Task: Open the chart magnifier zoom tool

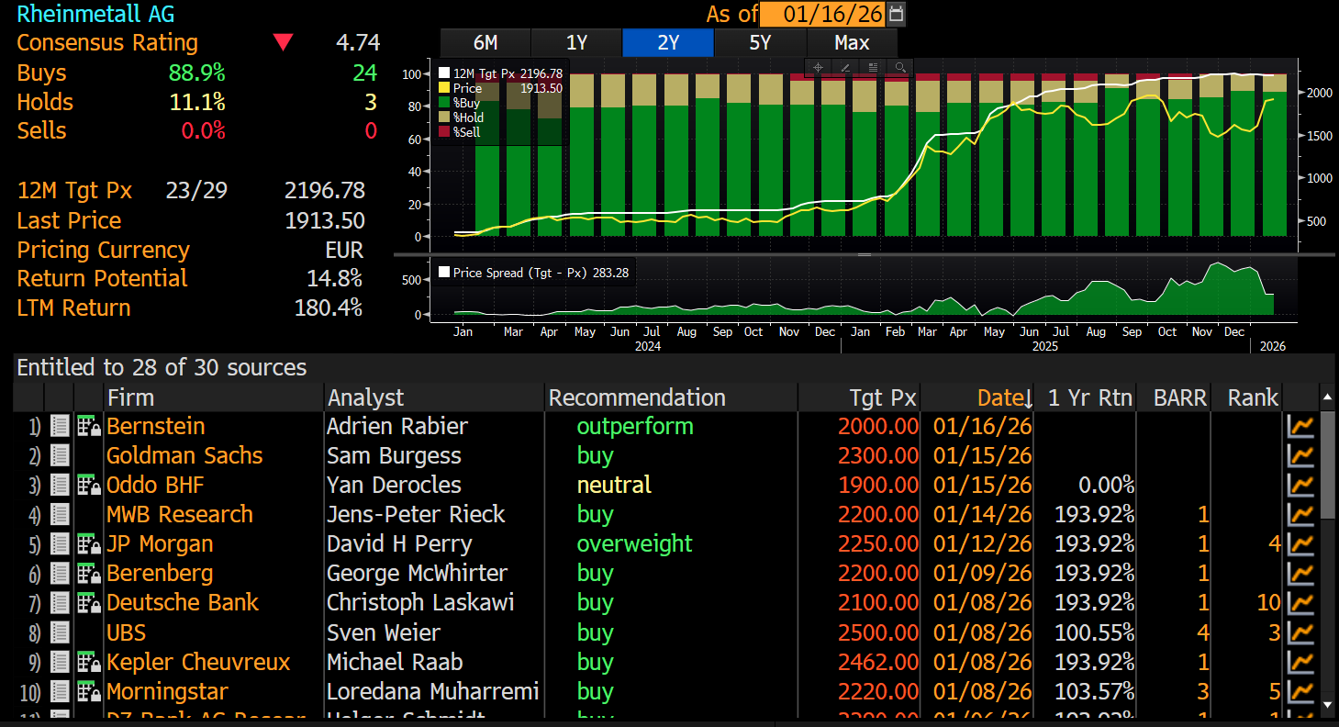Action: click(900, 67)
